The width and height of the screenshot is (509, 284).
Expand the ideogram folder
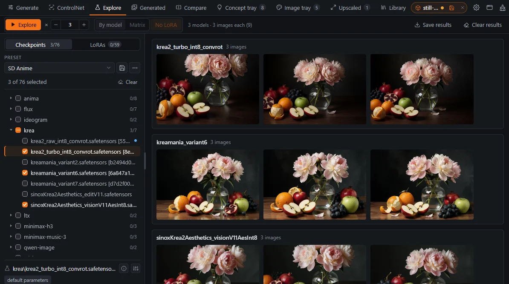pos(11,120)
